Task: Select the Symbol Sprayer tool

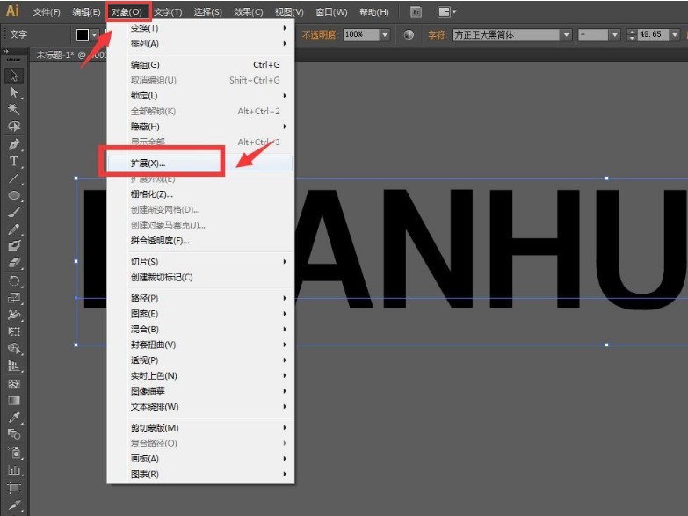Action: click(14, 453)
